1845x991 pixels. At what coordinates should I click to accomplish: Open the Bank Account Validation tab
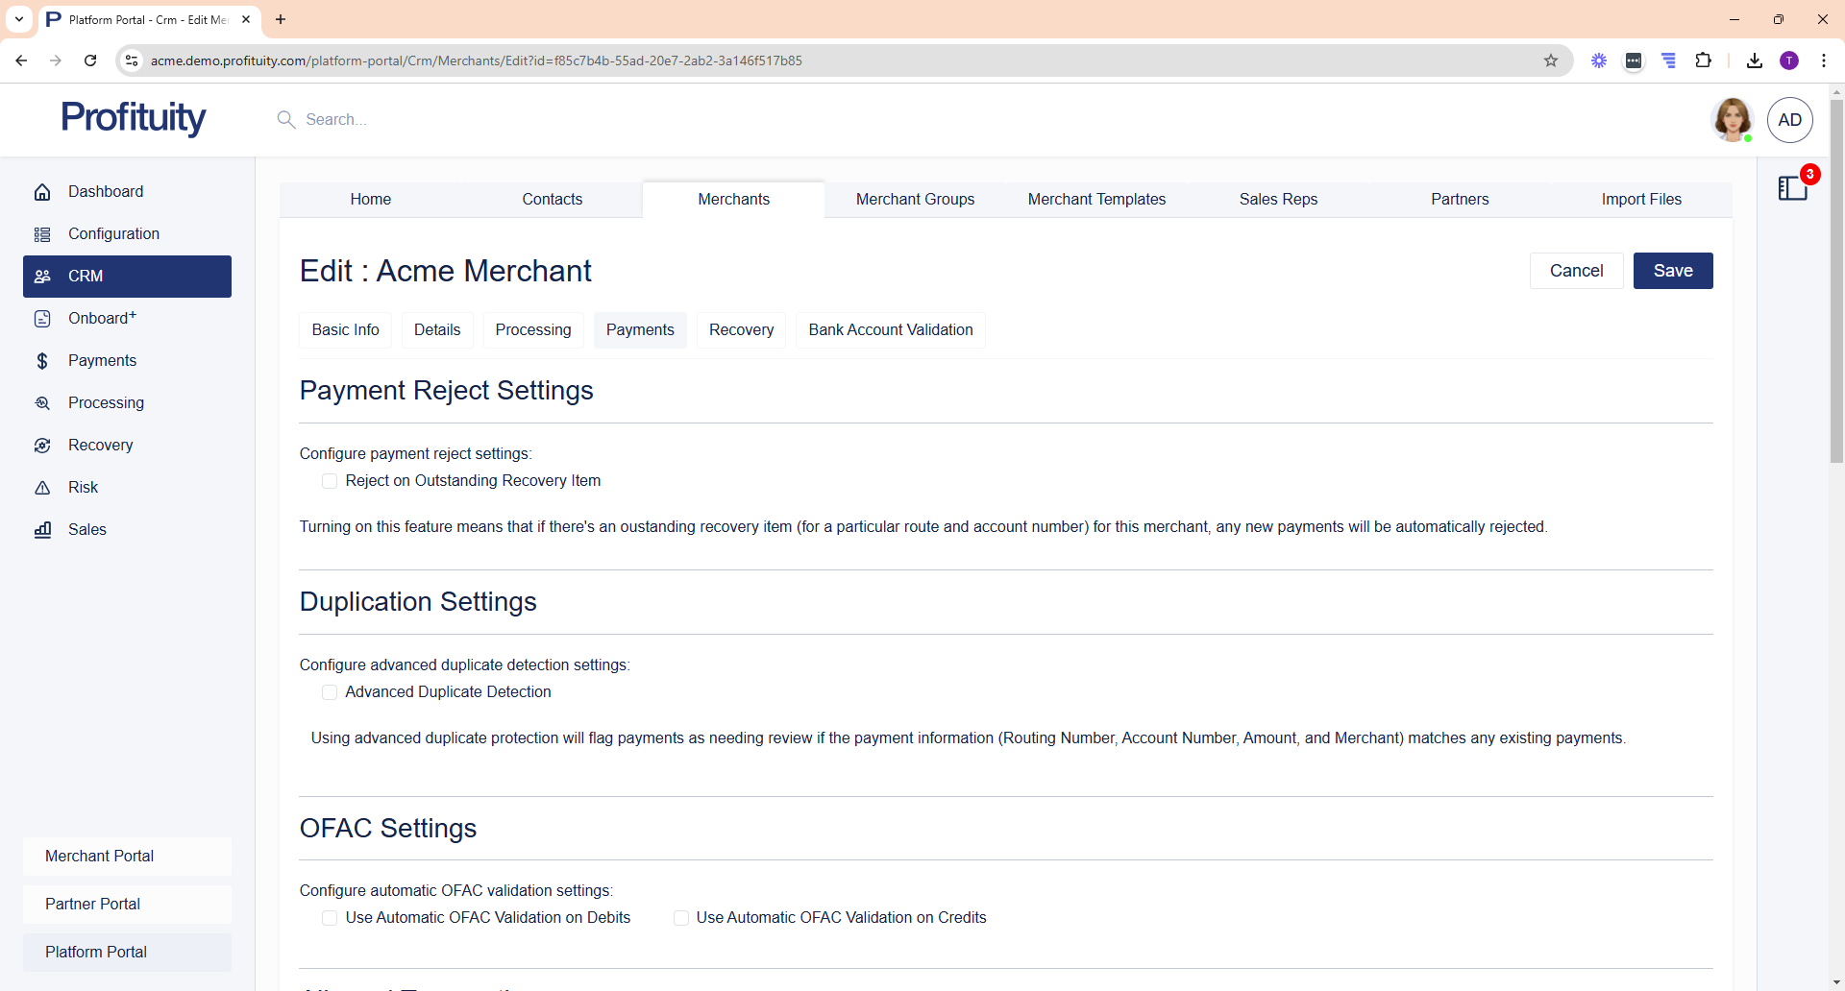(890, 330)
